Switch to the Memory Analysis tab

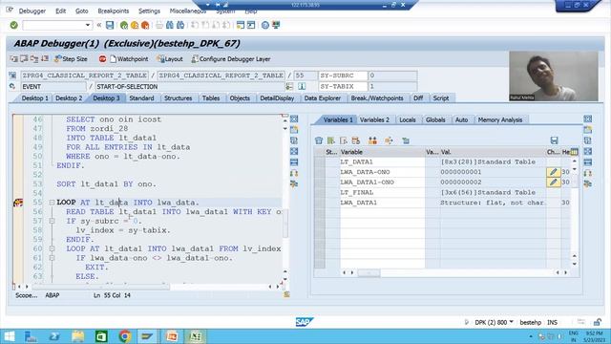click(x=500, y=120)
